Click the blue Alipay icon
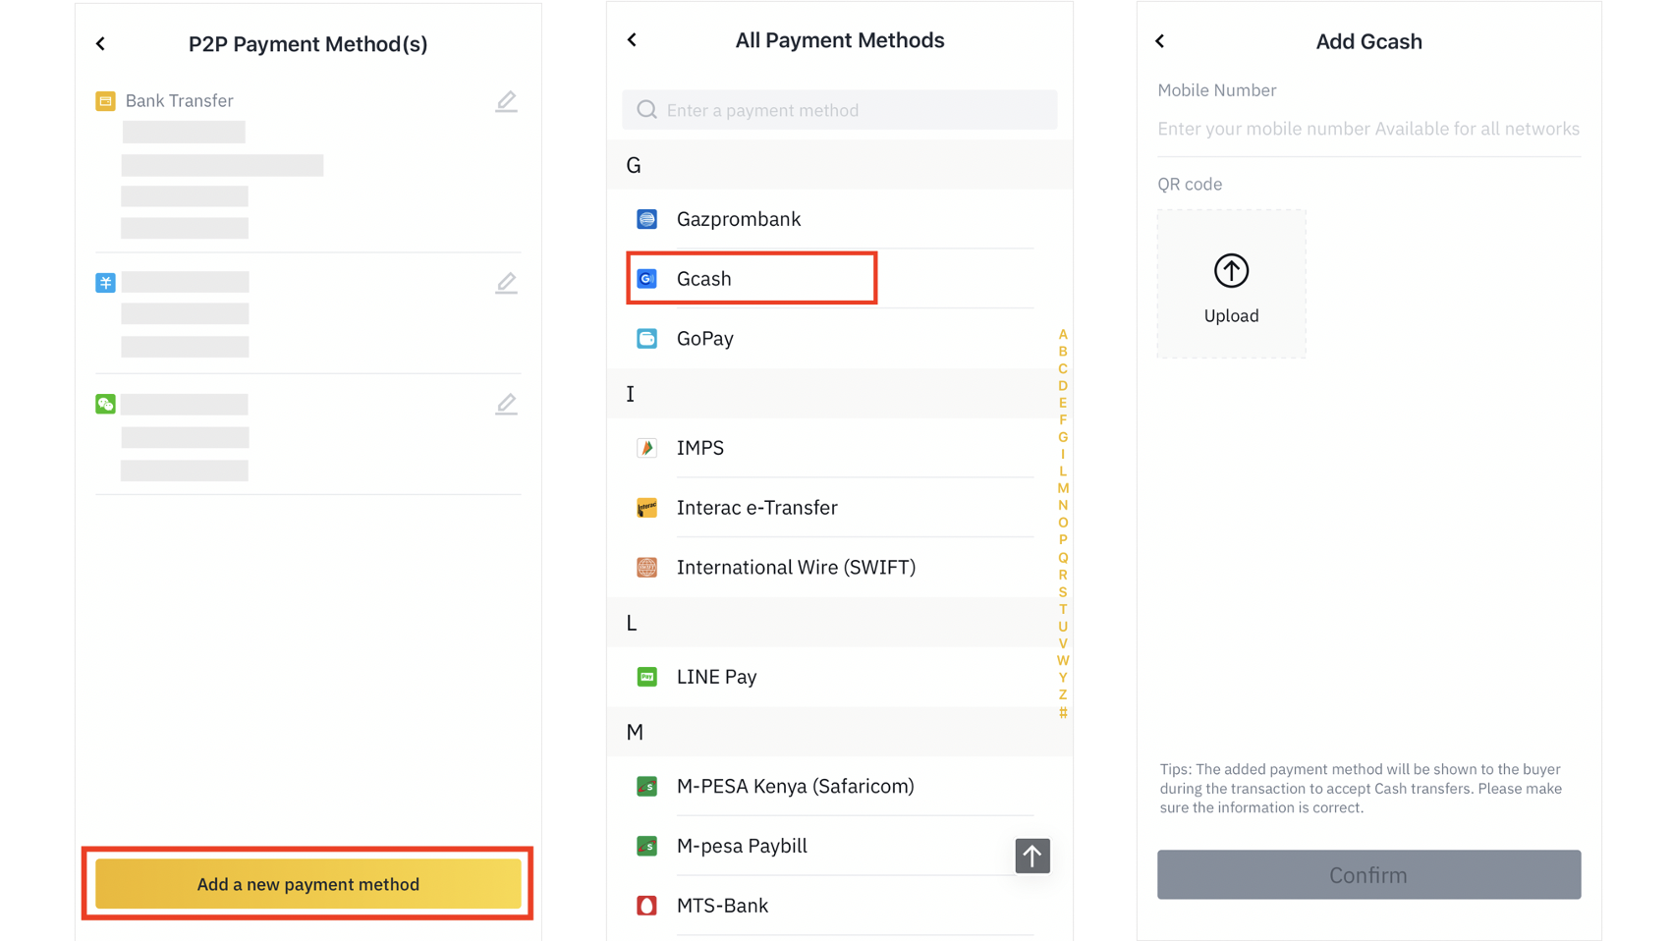Screen dimensions: 1672x941 tap(105, 283)
